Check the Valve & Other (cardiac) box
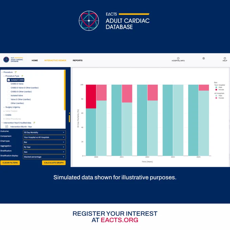Screen dimensions: 230x230 coord(9,99)
